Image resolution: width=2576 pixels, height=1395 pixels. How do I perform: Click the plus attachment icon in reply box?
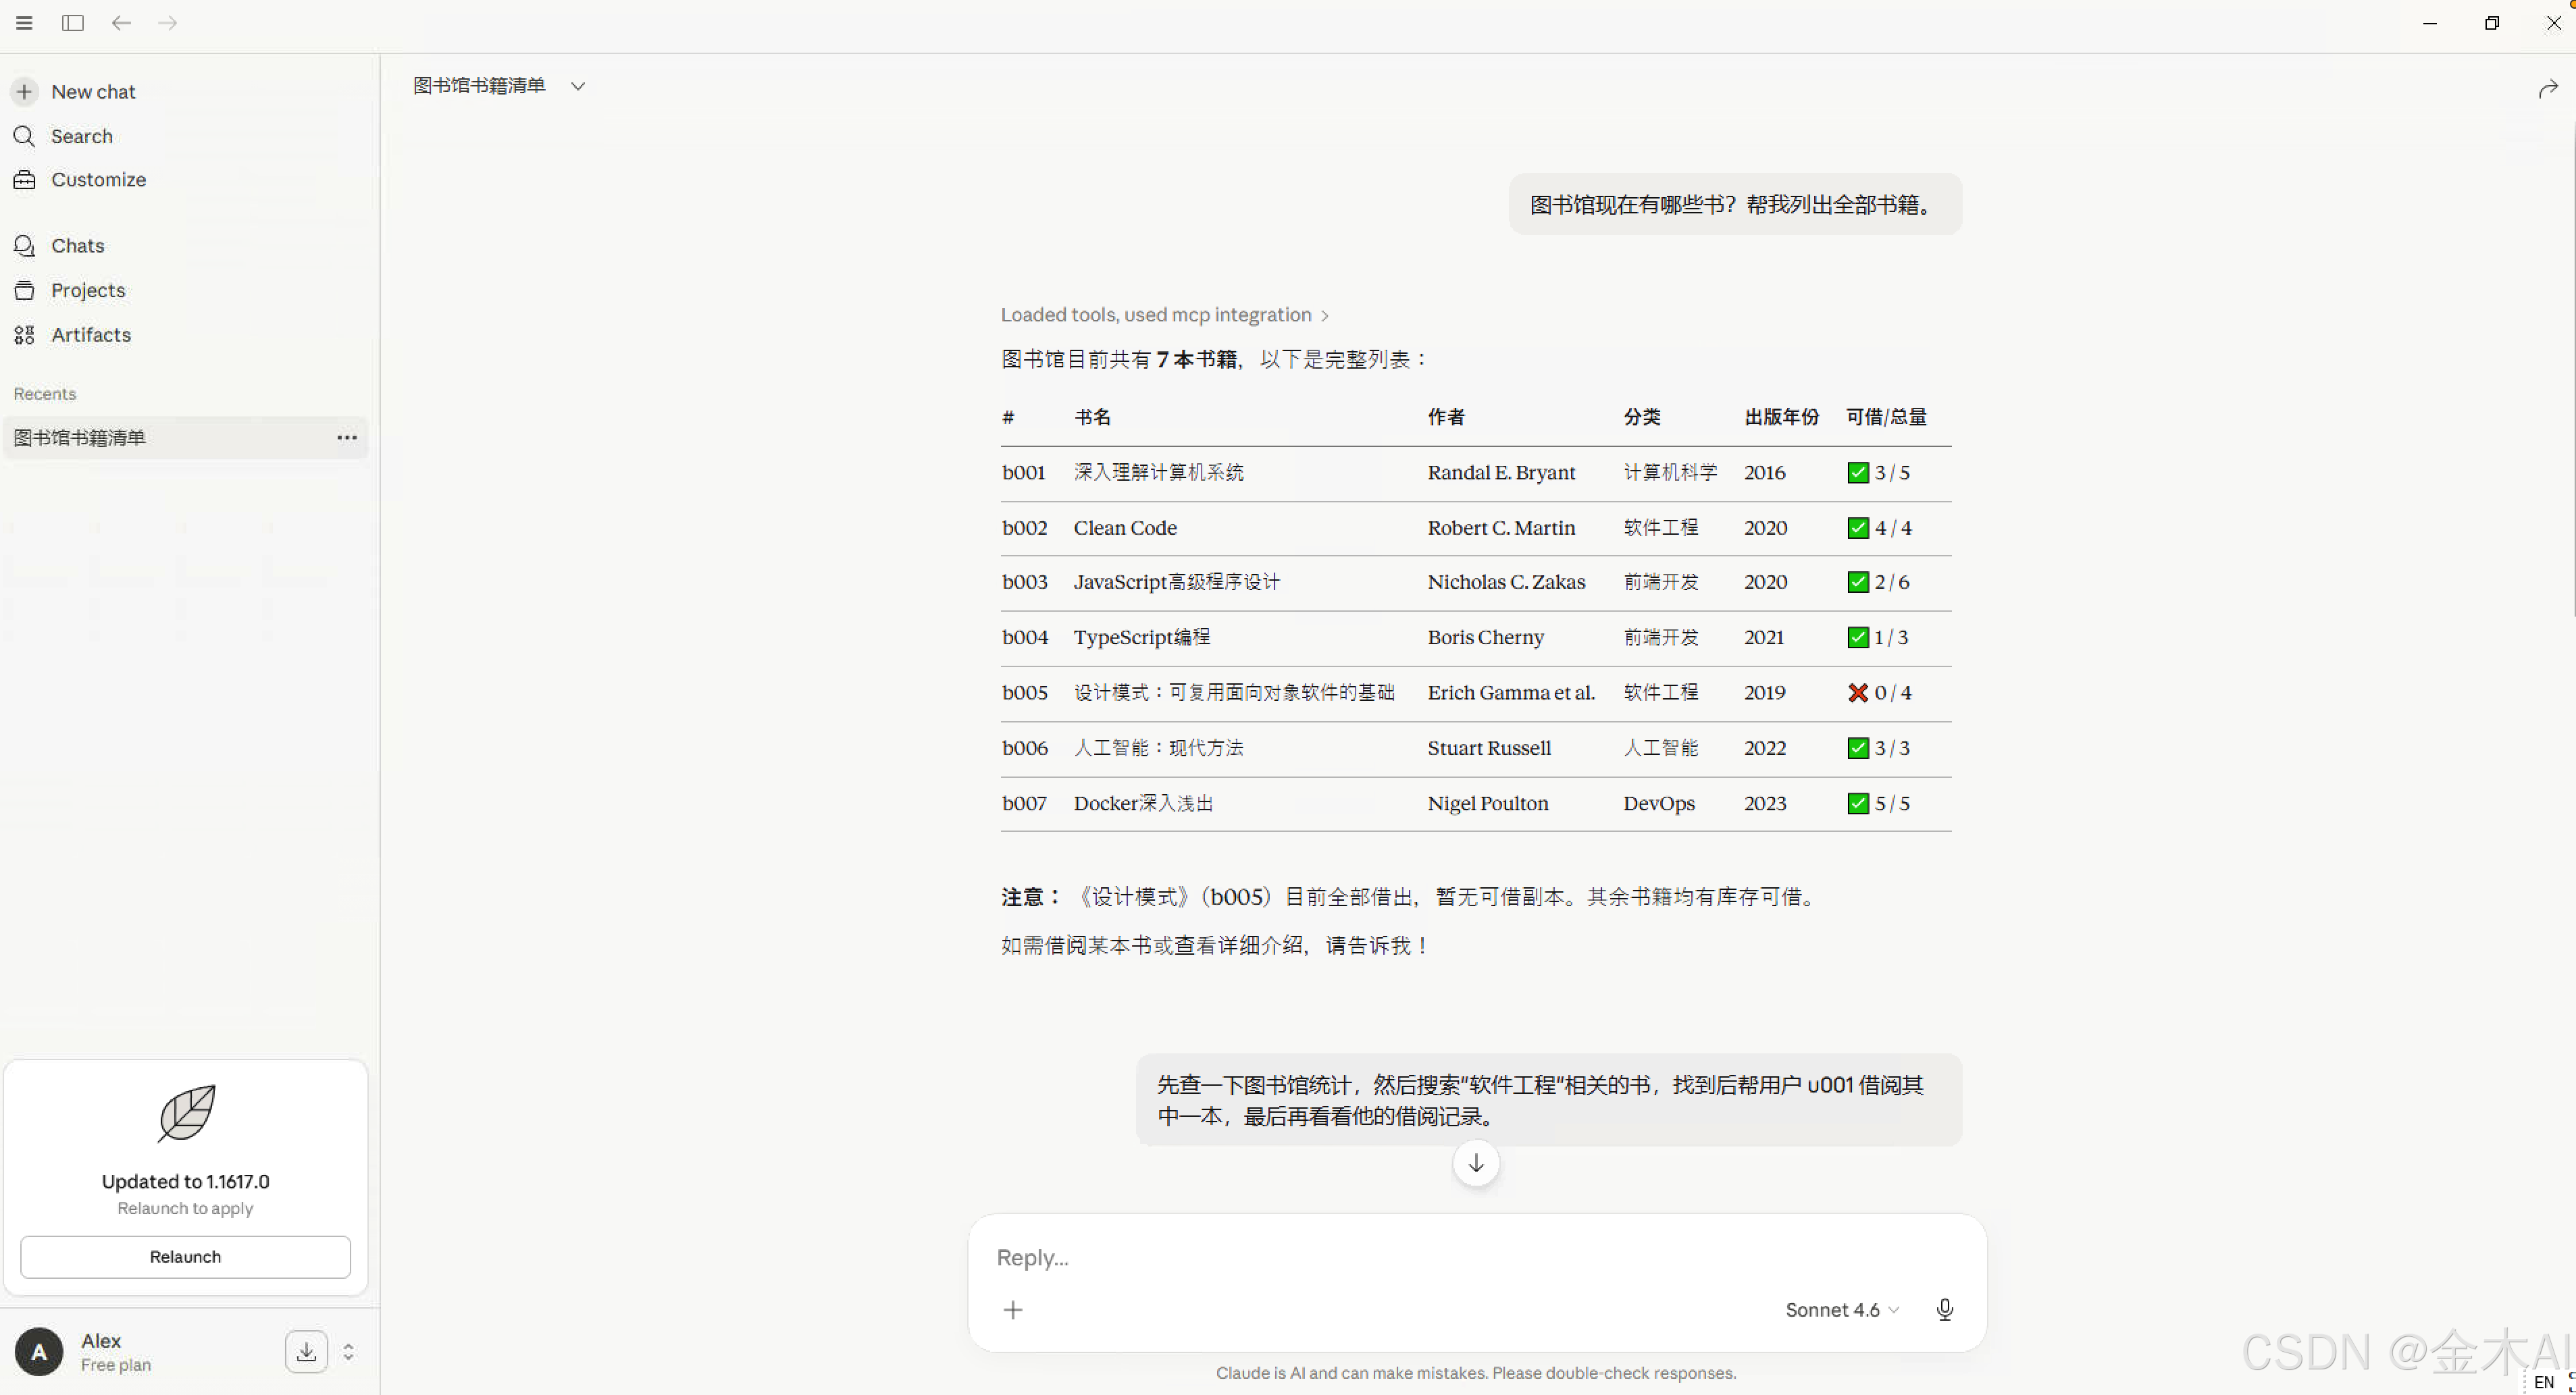(1013, 1310)
